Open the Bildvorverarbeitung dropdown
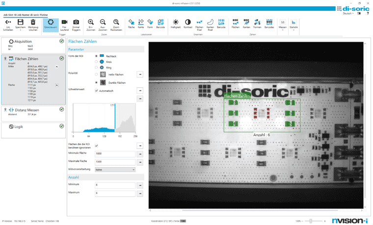373x225 pixels. click(x=115, y=170)
